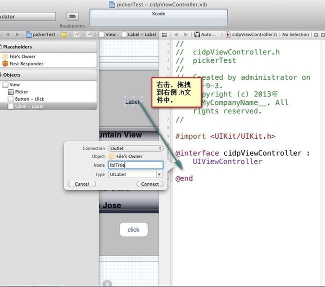Go forward in the assistant editor jump bar
This screenshot has height=287, width=325.
pyautogui.click(x=186, y=34)
